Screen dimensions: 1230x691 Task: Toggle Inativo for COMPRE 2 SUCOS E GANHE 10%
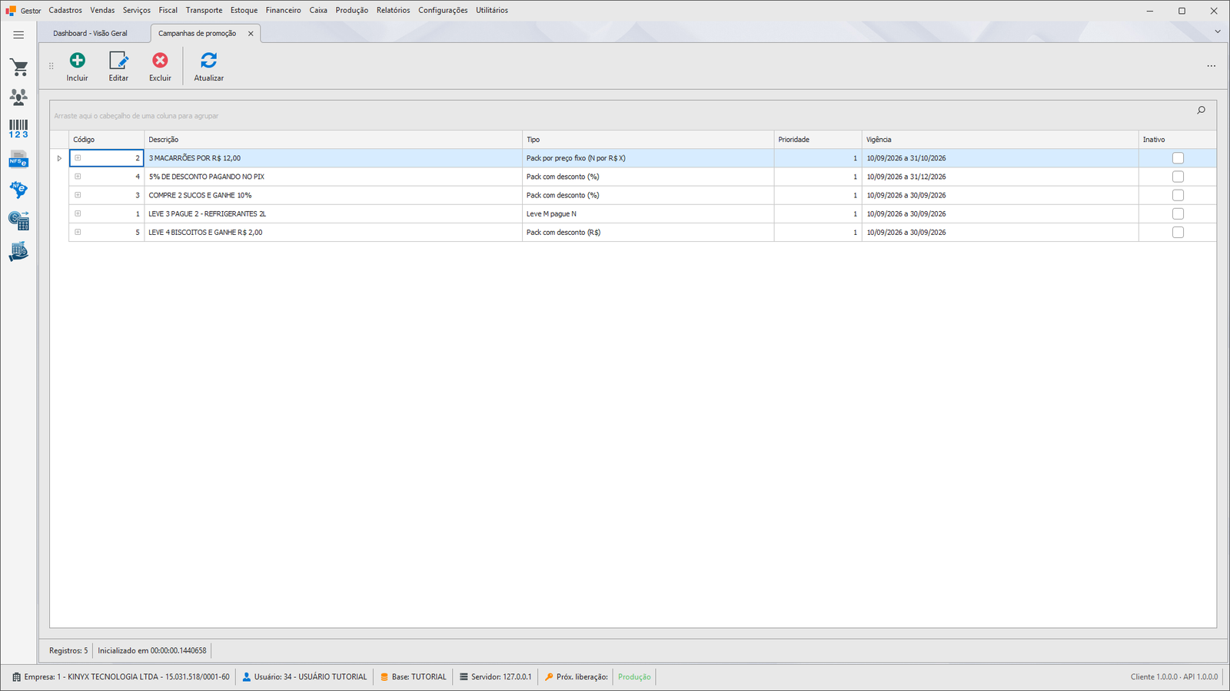[1178, 195]
